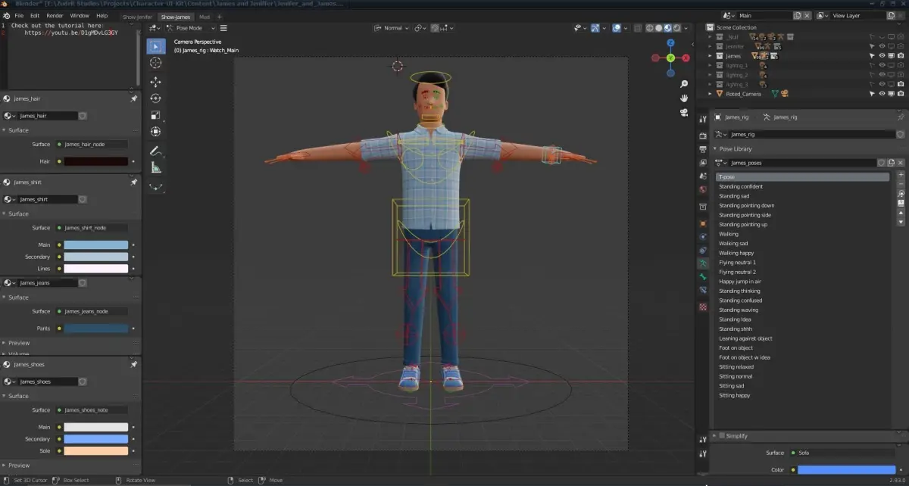Open James_shoes Sole color swatch

click(95, 450)
